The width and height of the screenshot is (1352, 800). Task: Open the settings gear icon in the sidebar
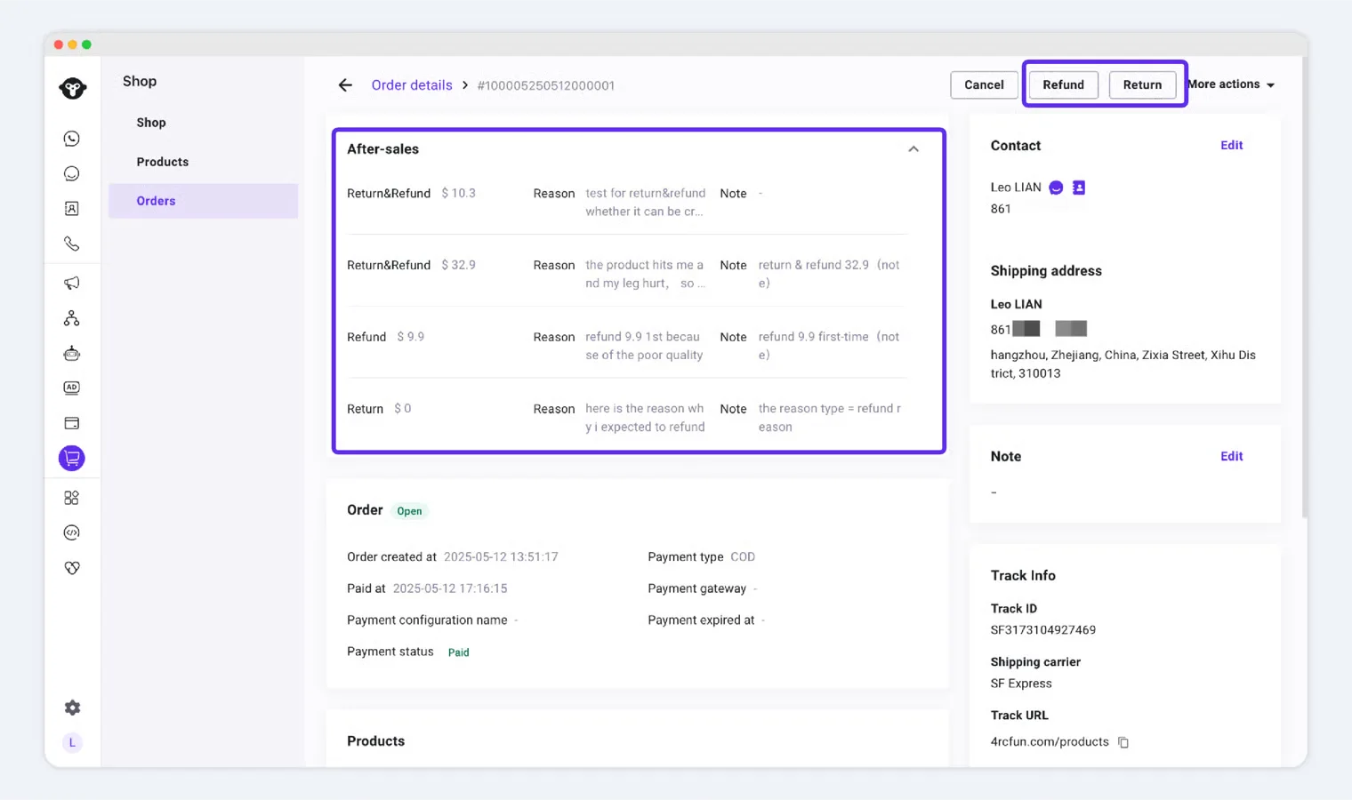pyautogui.click(x=72, y=708)
